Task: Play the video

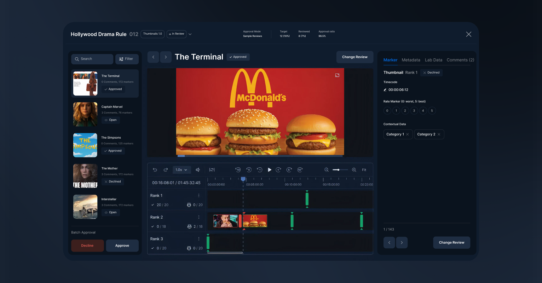Action: tap(270, 170)
